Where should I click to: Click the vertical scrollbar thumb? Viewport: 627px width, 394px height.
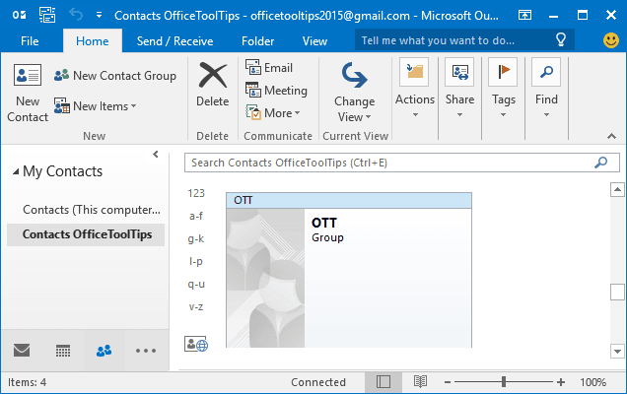click(617, 293)
